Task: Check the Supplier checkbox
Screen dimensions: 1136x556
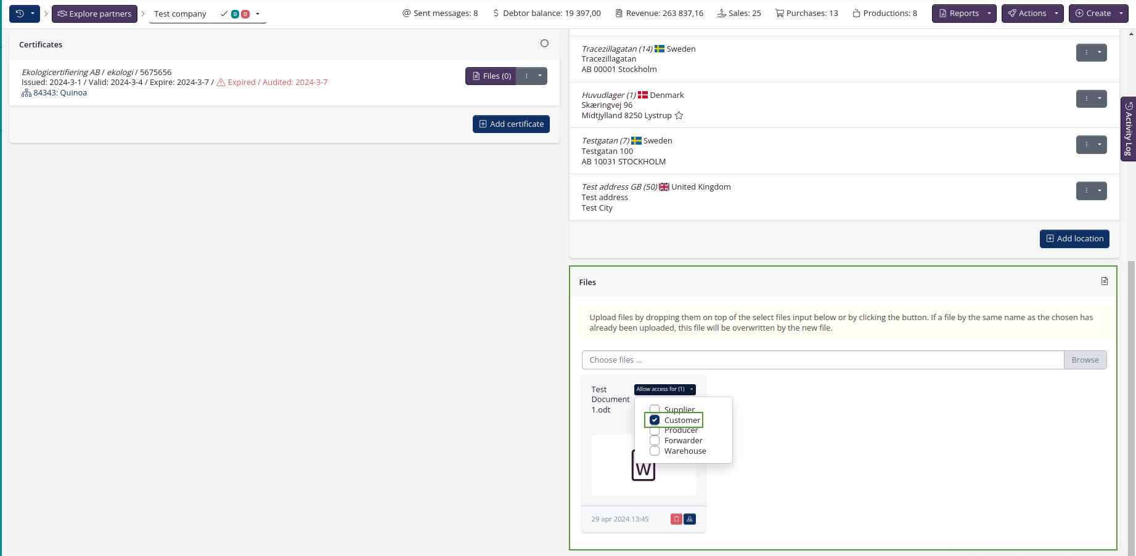Action: coord(654,409)
